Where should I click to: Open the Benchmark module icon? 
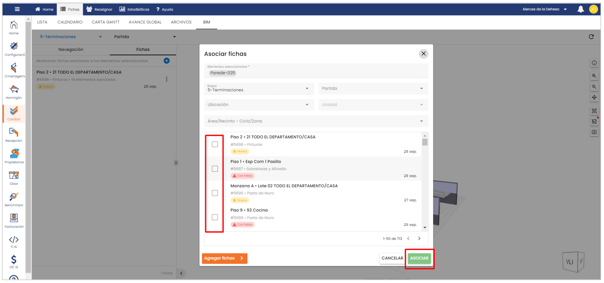(14, 199)
